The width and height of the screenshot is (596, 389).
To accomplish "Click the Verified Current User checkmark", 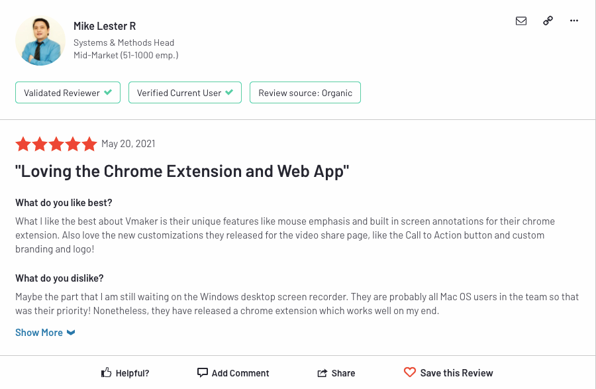I will [230, 92].
